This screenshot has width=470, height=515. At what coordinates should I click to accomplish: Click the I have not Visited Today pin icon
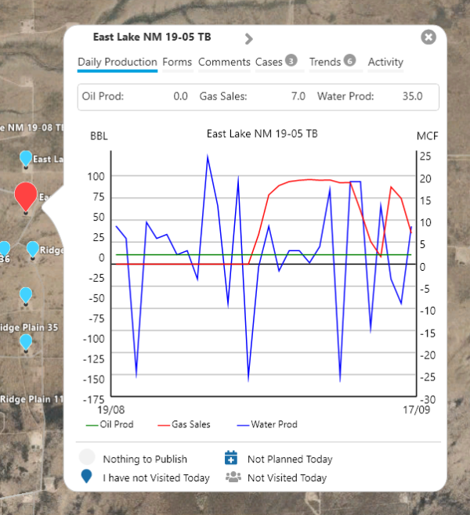(86, 476)
